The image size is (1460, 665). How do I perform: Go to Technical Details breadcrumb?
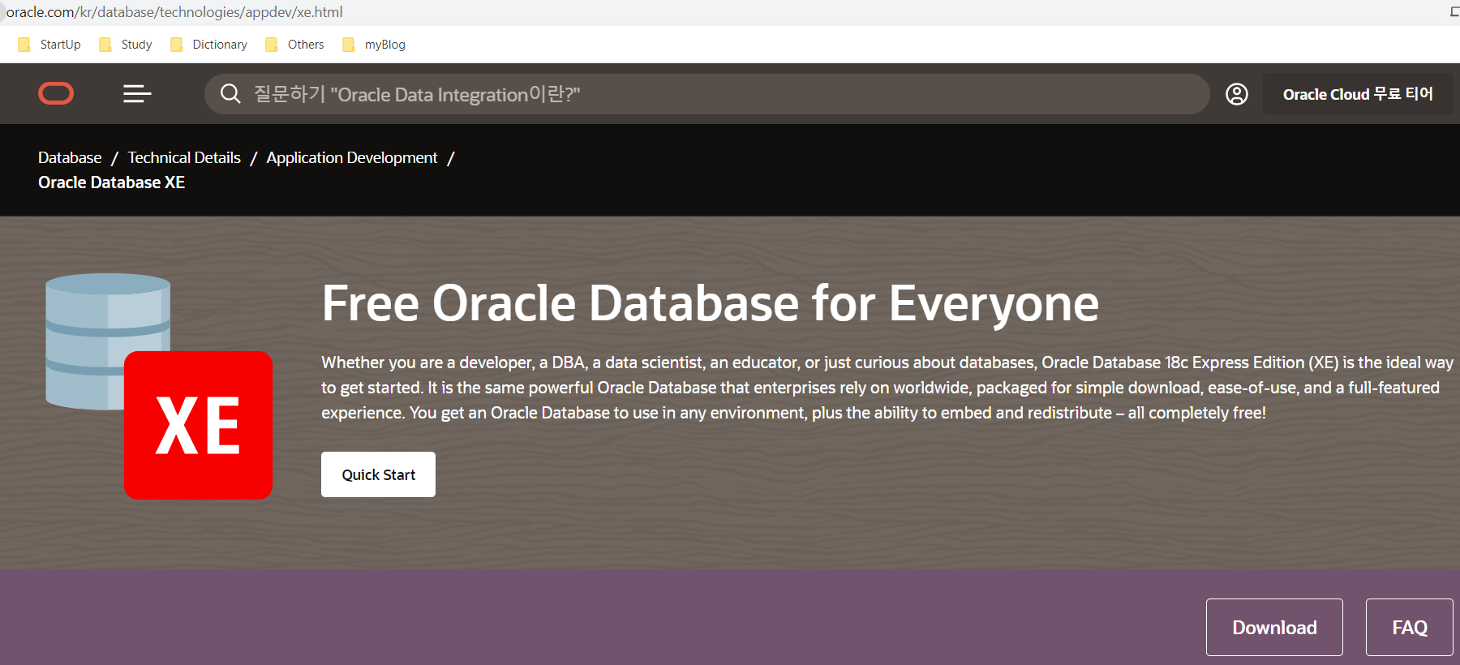pyautogui.click(x=184, y=157)
